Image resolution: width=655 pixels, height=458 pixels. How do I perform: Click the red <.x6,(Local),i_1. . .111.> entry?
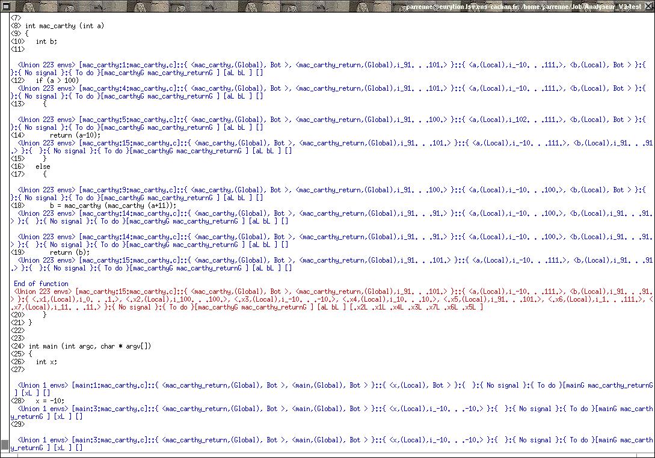click(x=595, y=299)
